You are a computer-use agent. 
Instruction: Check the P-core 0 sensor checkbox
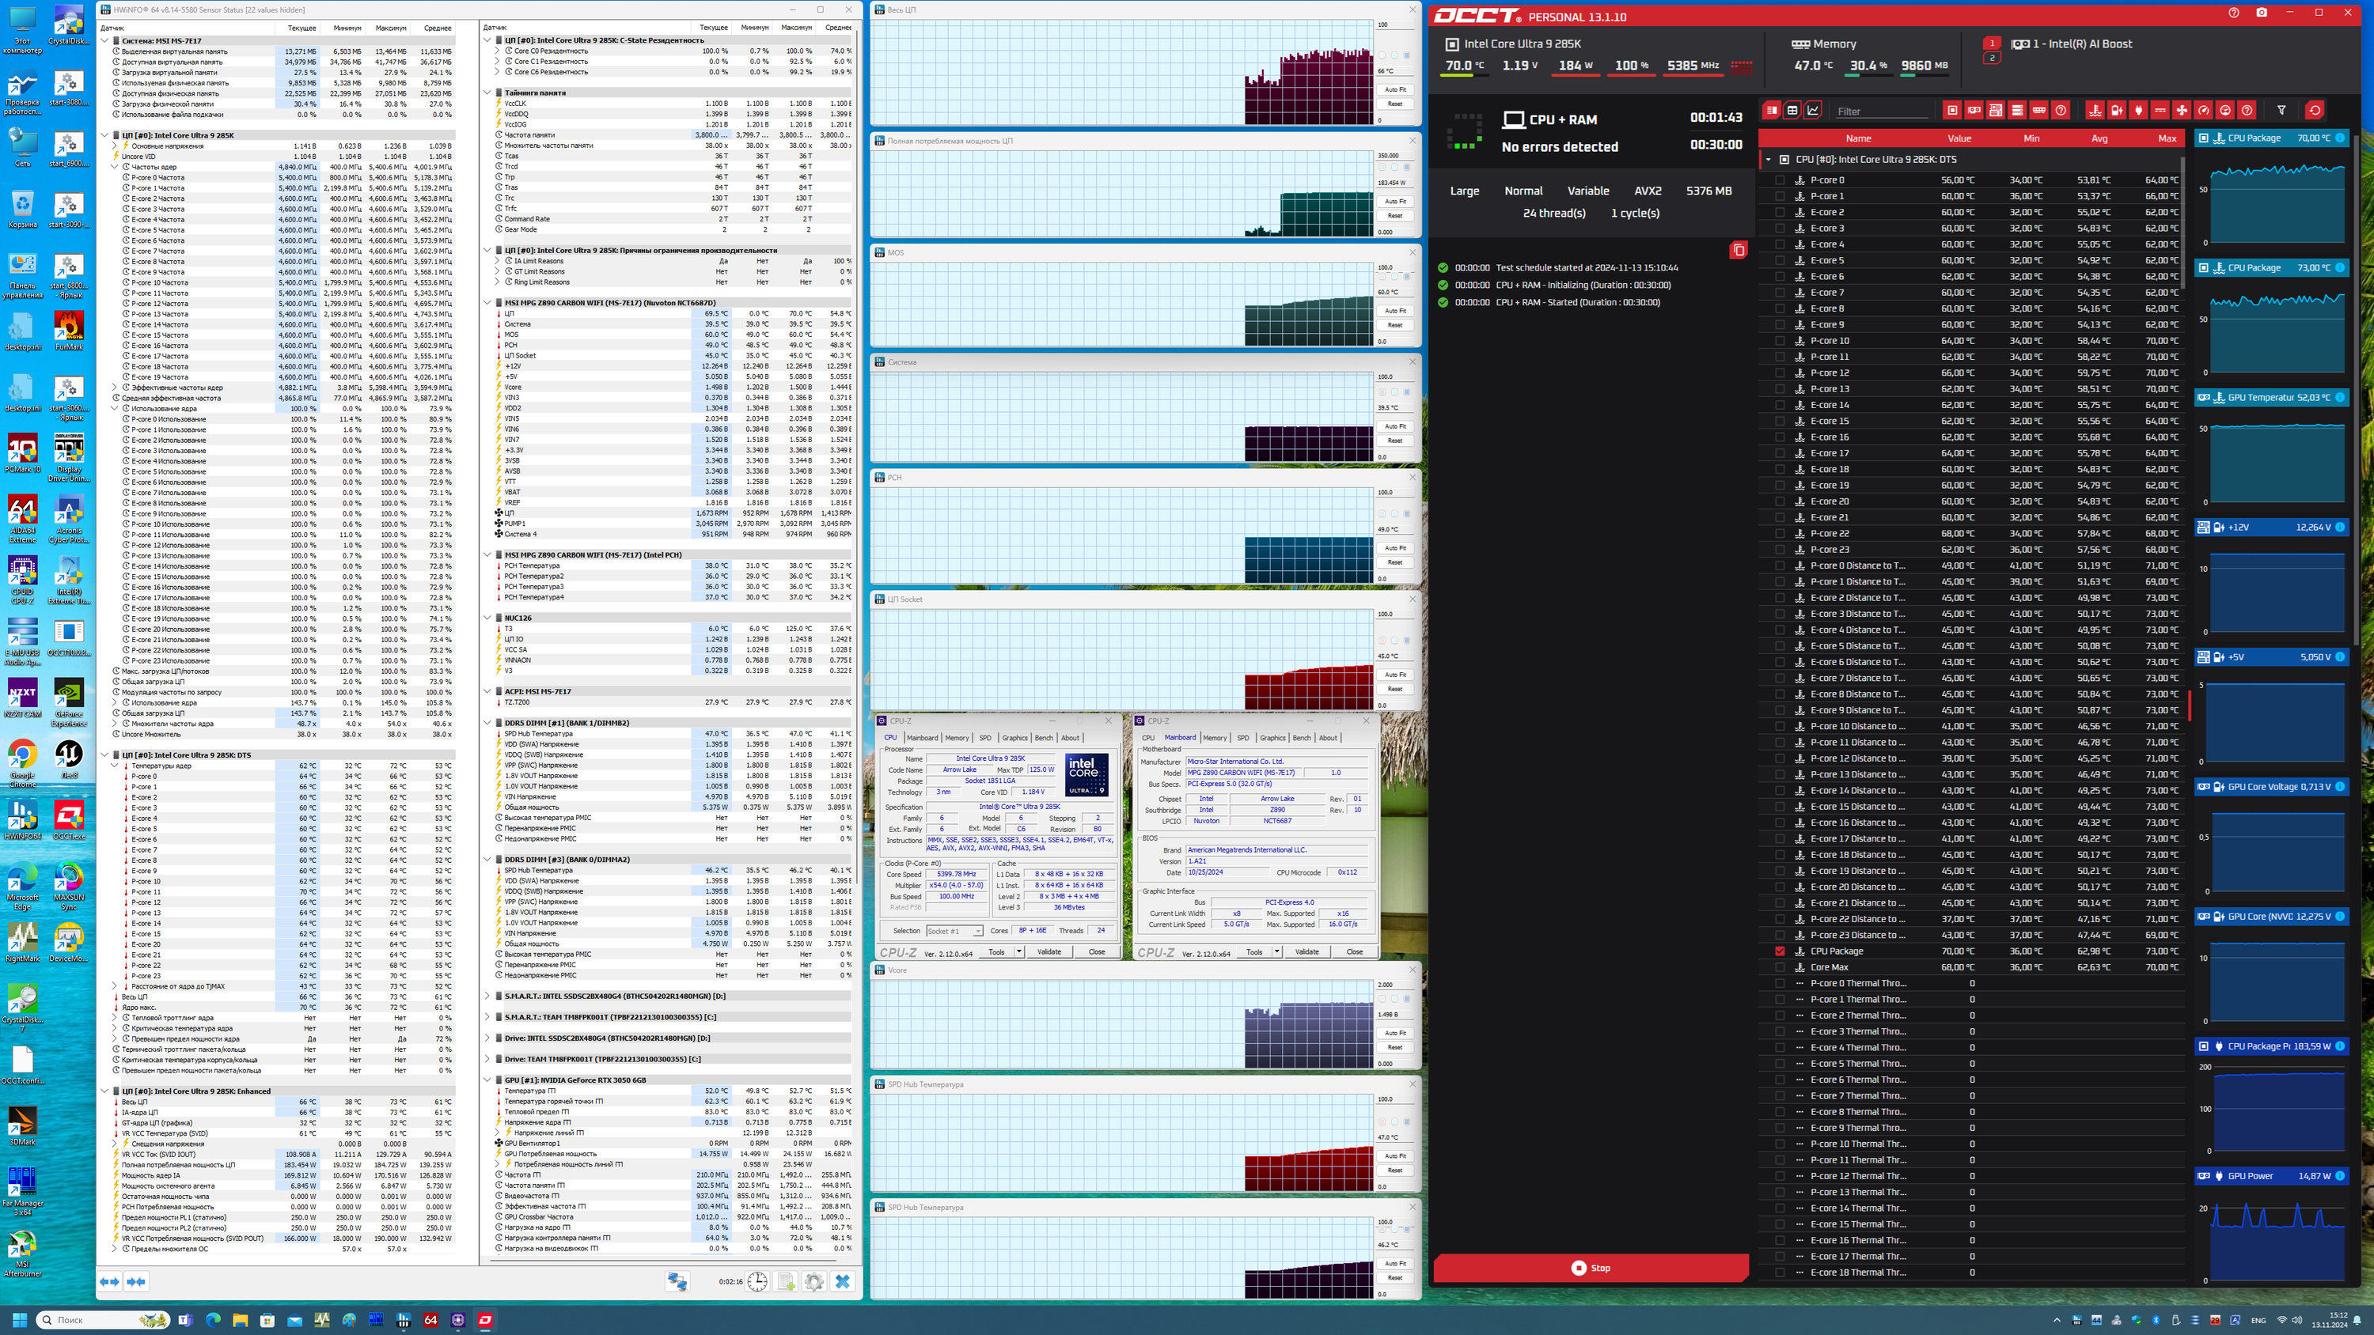tap(1780, 180)
